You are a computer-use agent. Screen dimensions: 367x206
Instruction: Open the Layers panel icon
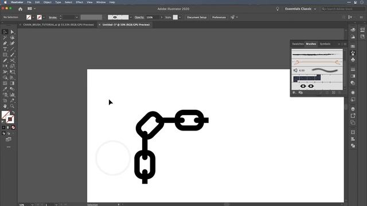353,109
